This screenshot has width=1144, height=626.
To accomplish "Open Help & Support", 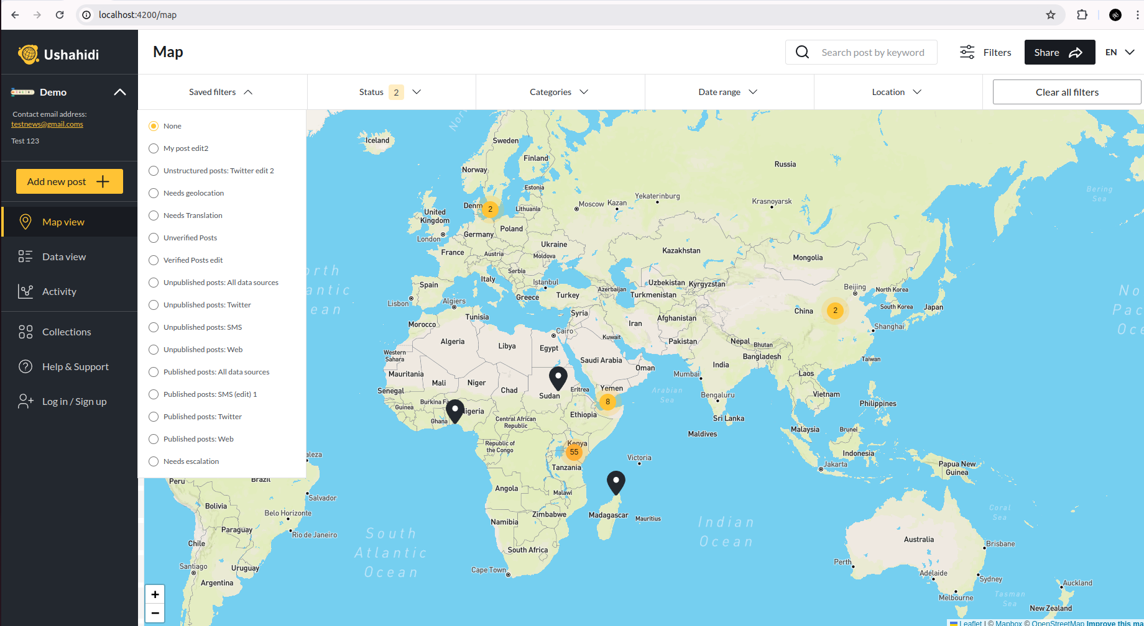I will pos(70,366).
